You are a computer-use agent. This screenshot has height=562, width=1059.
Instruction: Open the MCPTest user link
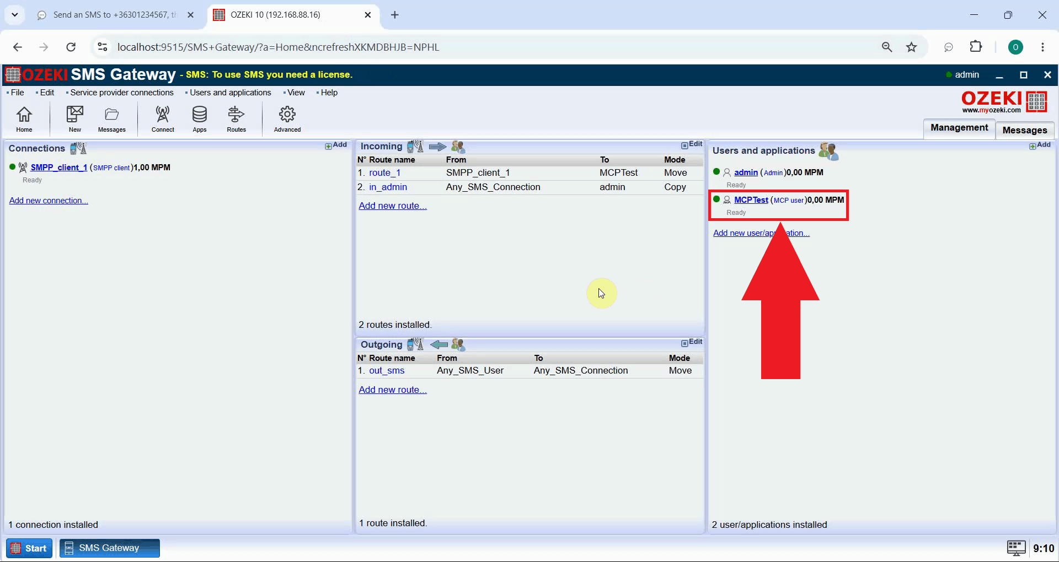pyautogui.click(x=751, y=200)
